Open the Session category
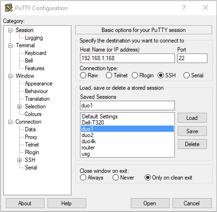This screenshot has height=212, width=217. tap(24, 30)
